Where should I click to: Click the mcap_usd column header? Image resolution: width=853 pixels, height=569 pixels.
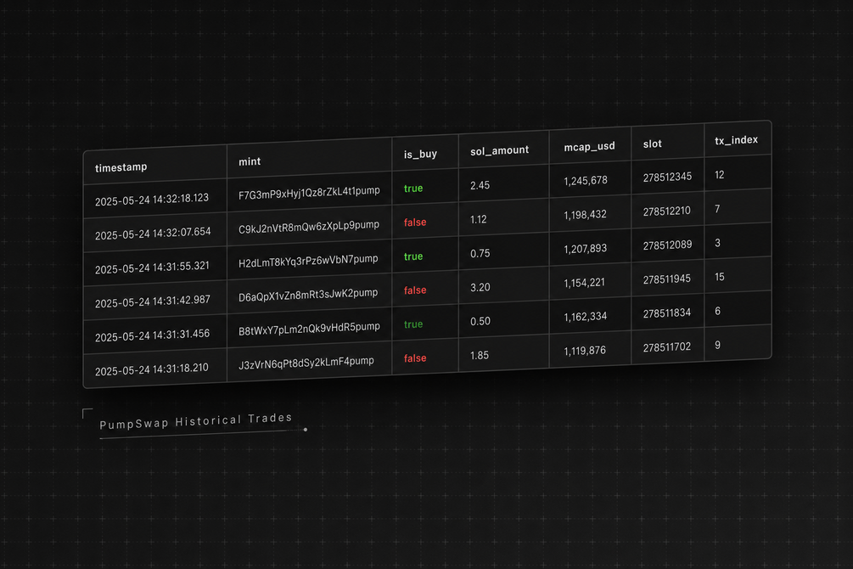coord(589,146)
